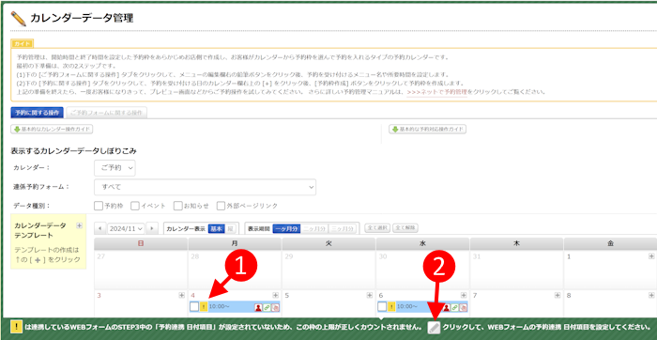
Task: Tick the checkbox on November 6 10:00 slot
Action: (x=382, y=307)
